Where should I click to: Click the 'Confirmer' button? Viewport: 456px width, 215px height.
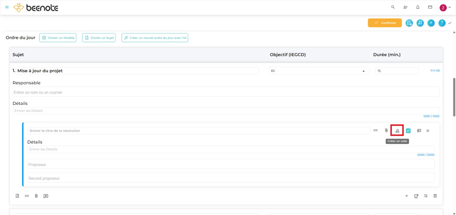pos(385,23)
